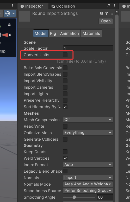Open Import Settings three-dot context menu
The width and height of the screenshot is (130, 202).
coord(112,13)
